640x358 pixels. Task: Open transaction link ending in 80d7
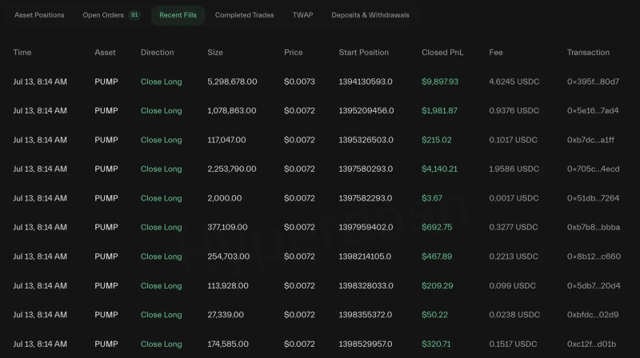tap(593, 82)
